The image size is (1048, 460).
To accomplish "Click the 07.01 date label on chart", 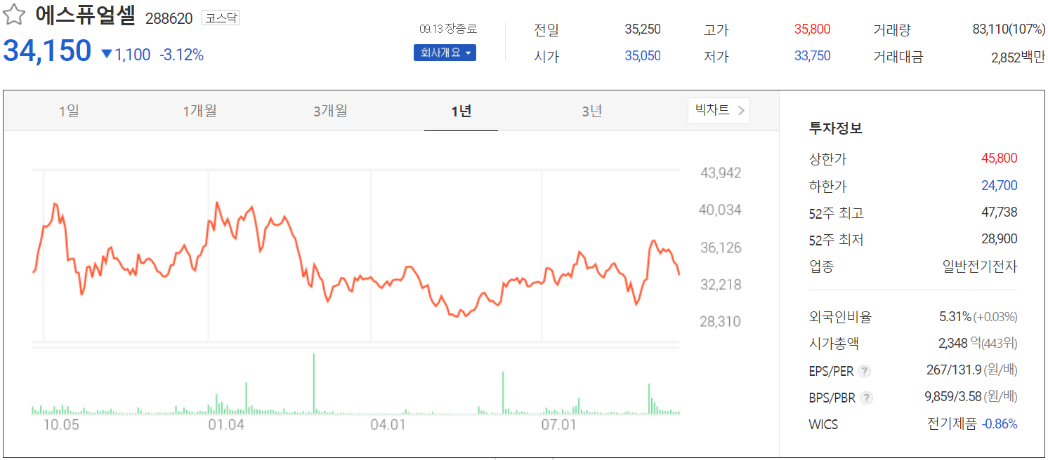I will coord(558,425).
